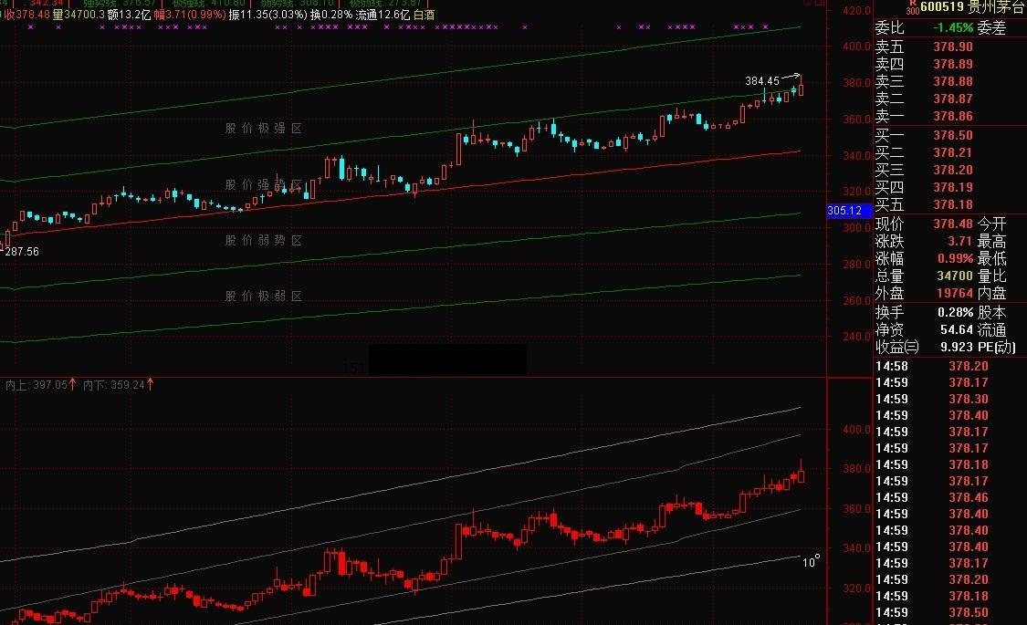Click the R300 margin marker icon
This screenshot has height=625, width=1027.
coord(912,7)
